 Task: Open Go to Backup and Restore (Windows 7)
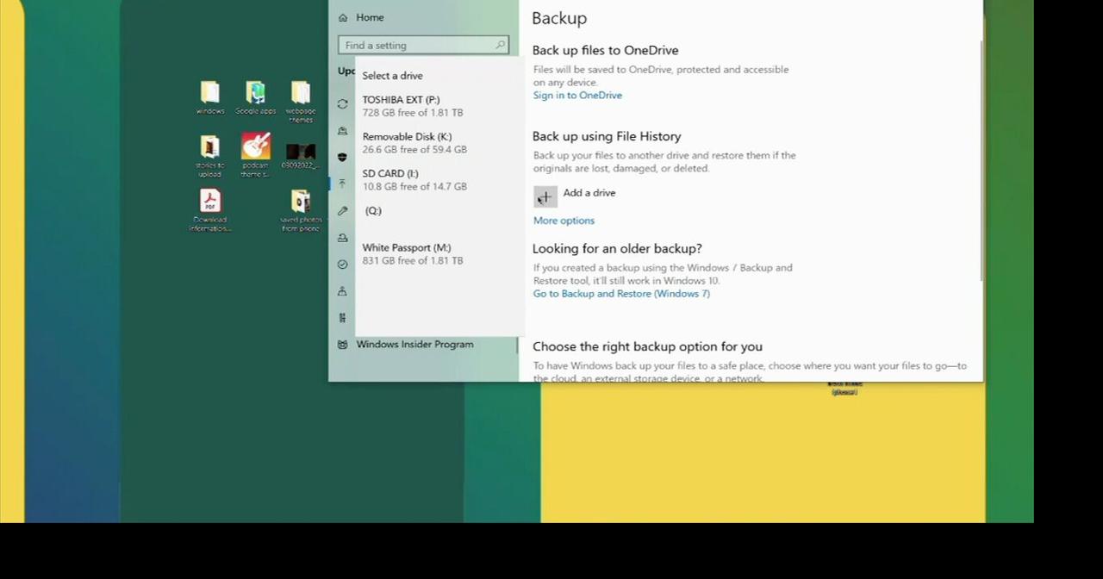click(621, 293)
